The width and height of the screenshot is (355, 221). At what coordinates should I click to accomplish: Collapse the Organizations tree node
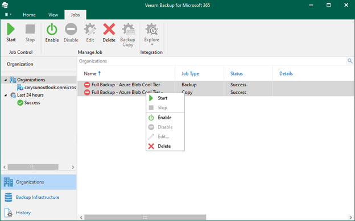pyautogui.click(x=6, y=80)
